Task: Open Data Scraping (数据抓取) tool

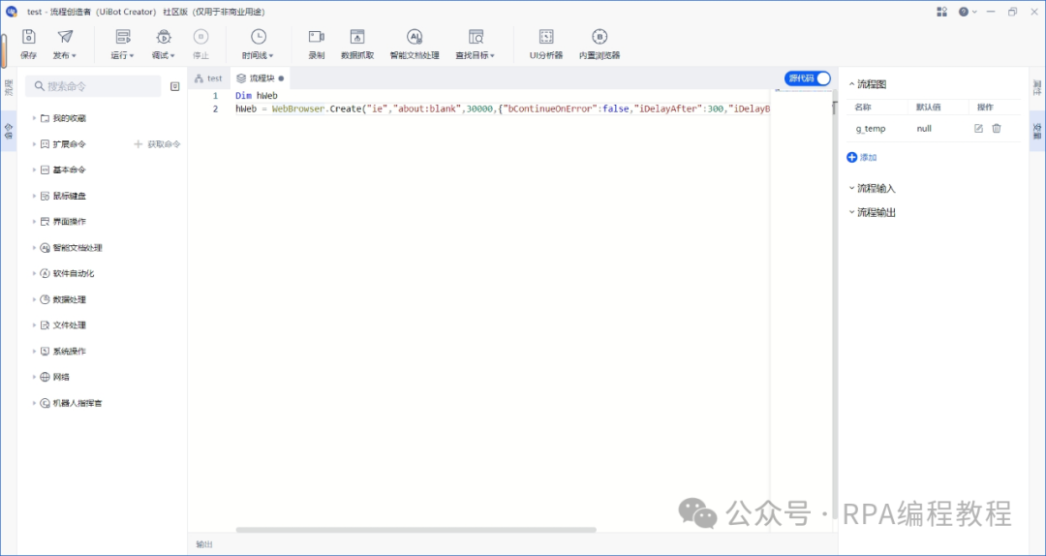Action: click(357, 37)
